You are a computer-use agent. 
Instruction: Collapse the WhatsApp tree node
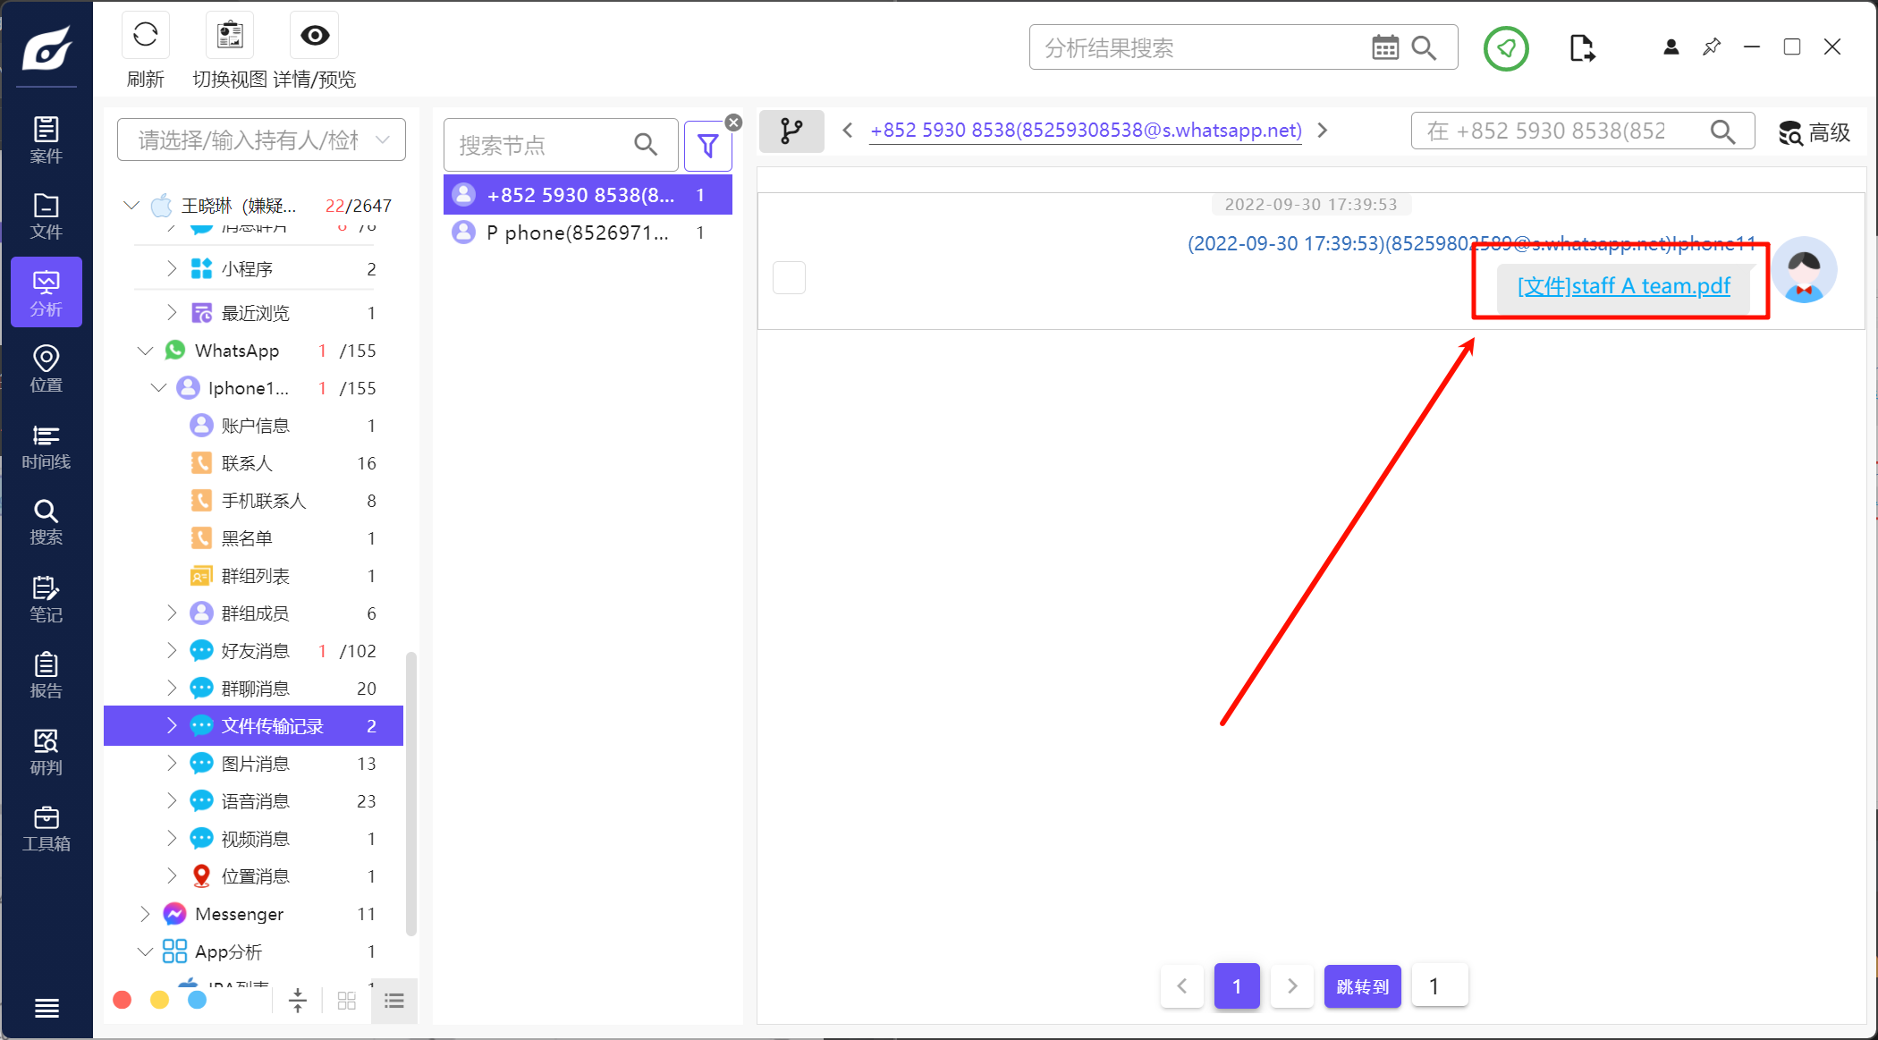tap(145, 351)
